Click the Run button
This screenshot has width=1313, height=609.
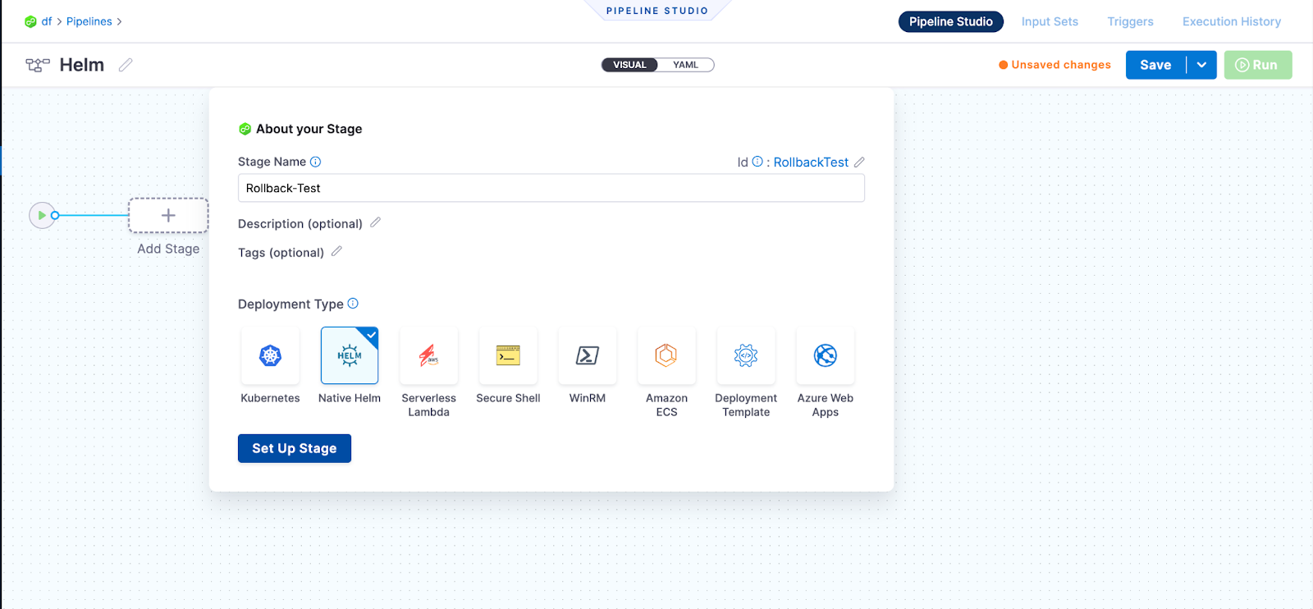pos(1258,65)
